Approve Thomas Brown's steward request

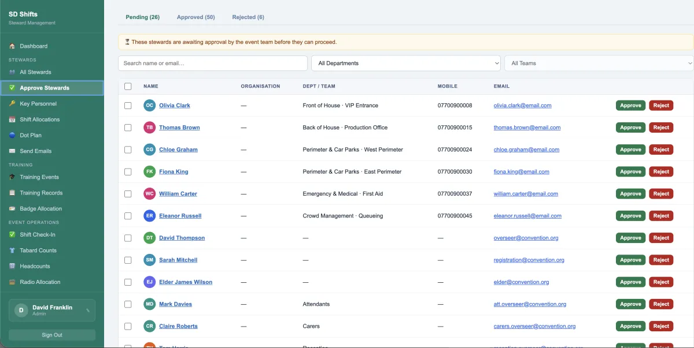pos(630,128)
